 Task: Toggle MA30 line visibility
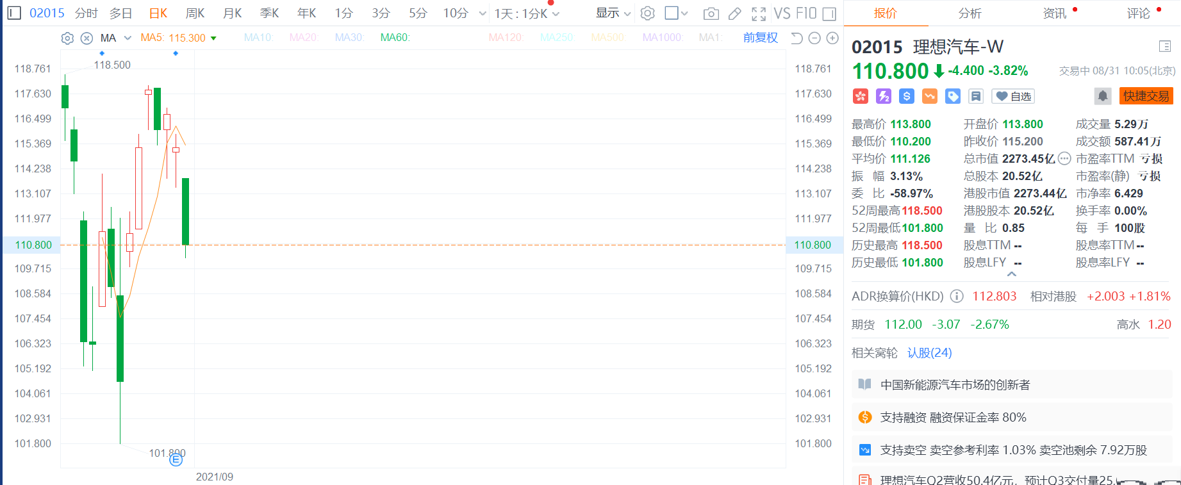tap(349, 38)
